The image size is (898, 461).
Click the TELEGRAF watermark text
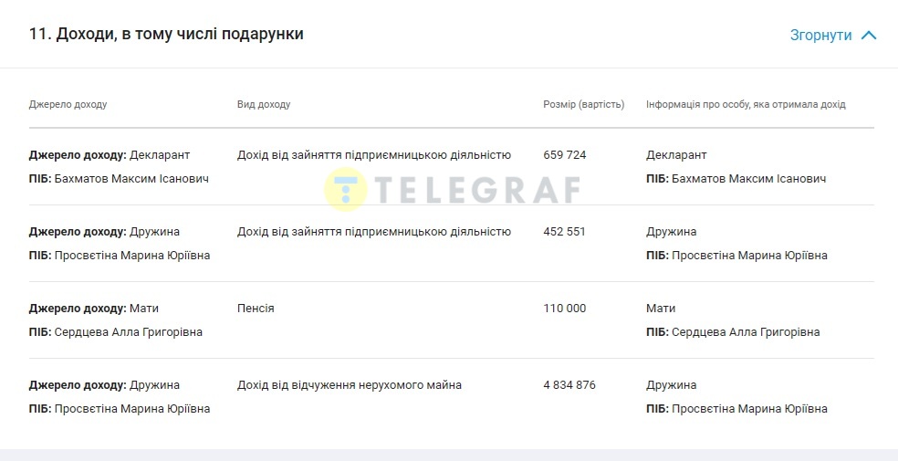pos(477,189)
